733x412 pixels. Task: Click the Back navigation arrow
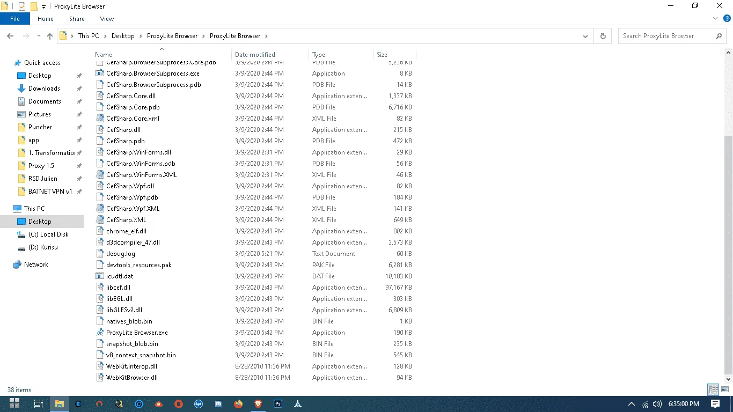coord(10,36)
